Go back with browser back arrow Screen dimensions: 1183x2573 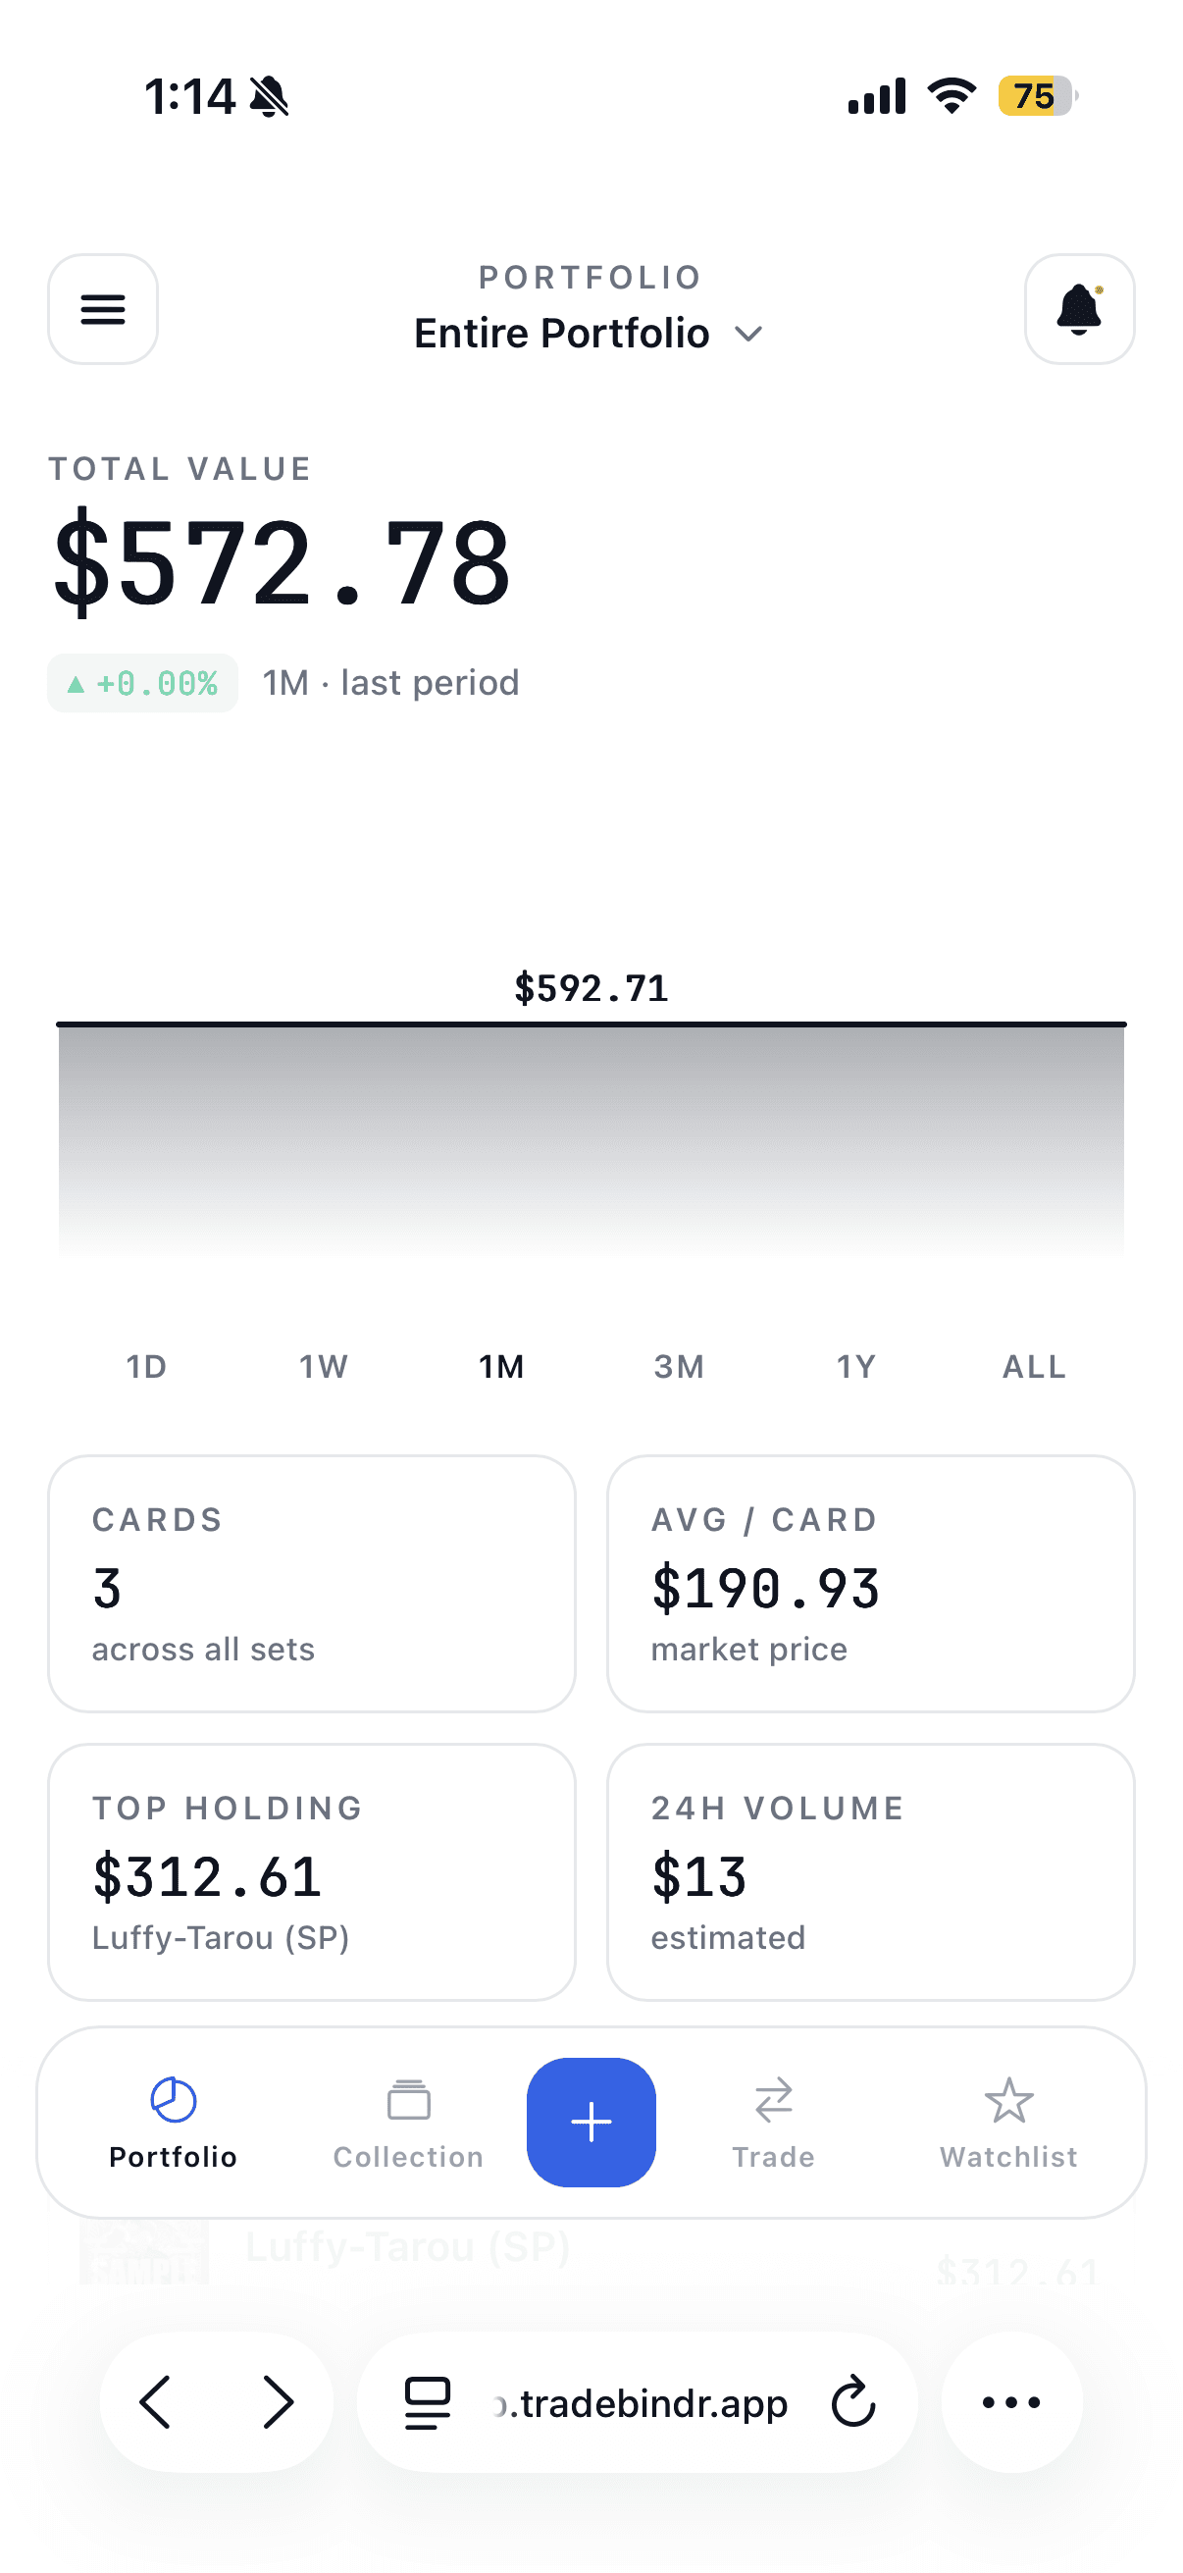pos(156,2402)
